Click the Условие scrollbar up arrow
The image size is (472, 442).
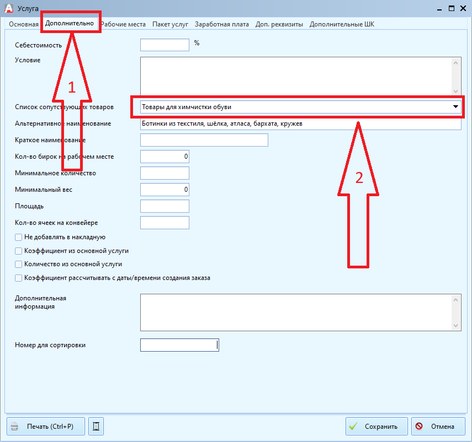pyautogui.click(x=456, y=63)
